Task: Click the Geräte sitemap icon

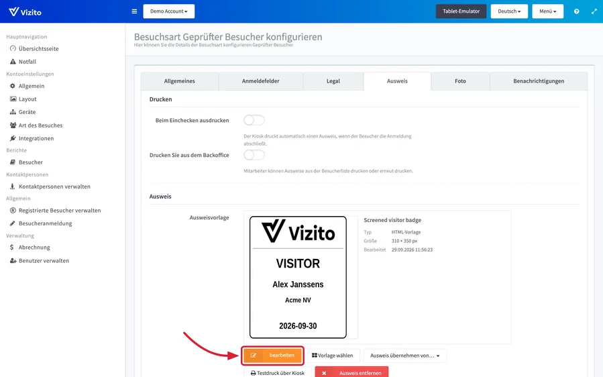Action: 13,112
